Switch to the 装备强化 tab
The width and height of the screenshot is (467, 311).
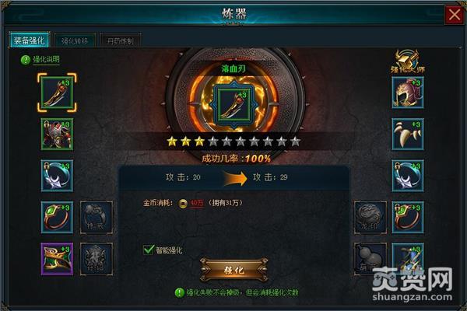[30, 40]
